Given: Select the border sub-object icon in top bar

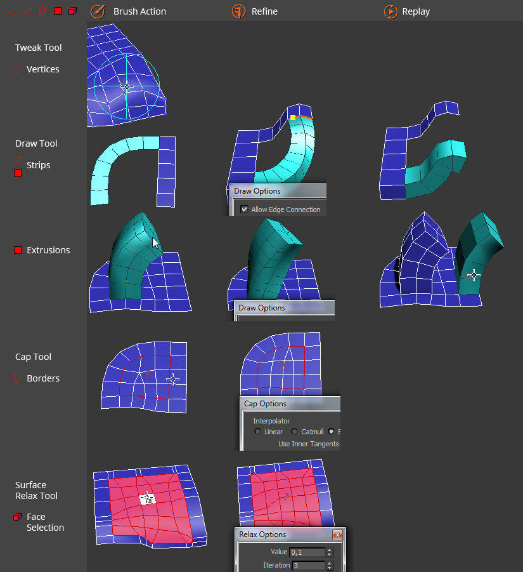Looking at the screenshot, I should pyautogui.click(x=42, y=11).
